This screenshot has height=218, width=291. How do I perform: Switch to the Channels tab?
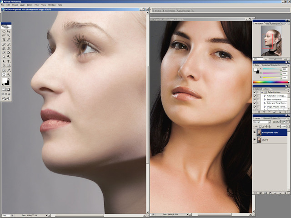(x=266, y=118)
